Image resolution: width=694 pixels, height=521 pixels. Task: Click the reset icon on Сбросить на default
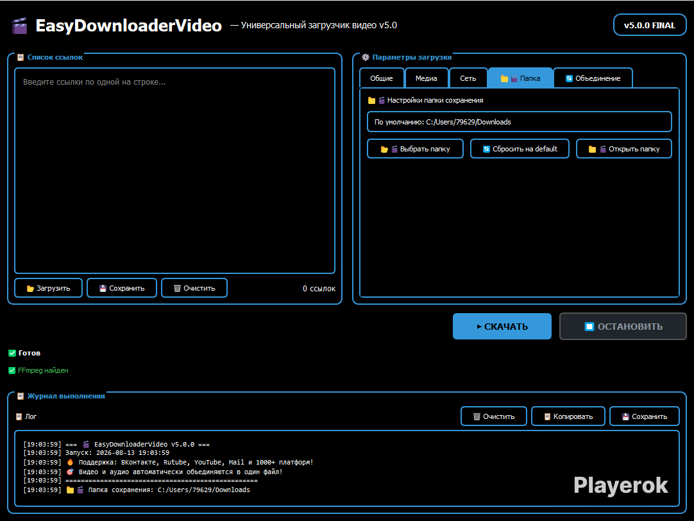[x=486, y=149]
